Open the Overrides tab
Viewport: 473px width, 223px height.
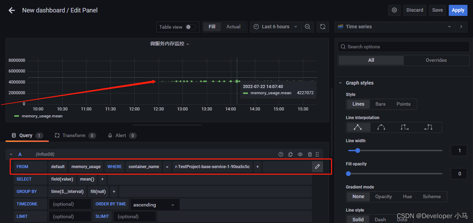[436, 60]
